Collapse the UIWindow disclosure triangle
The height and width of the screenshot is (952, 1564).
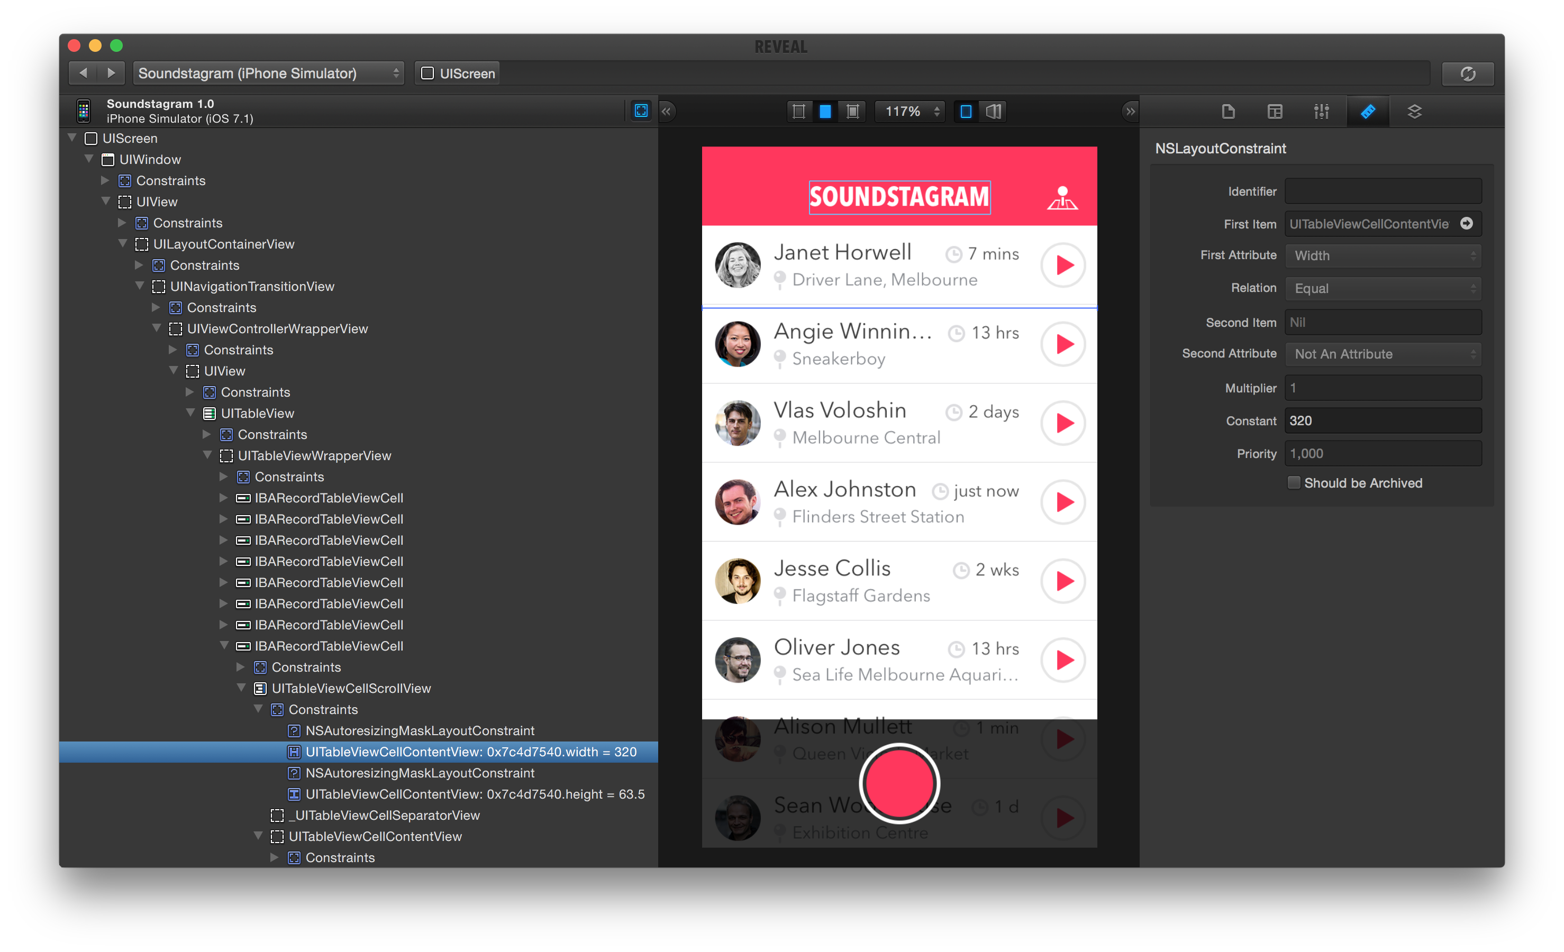(89, 159)
